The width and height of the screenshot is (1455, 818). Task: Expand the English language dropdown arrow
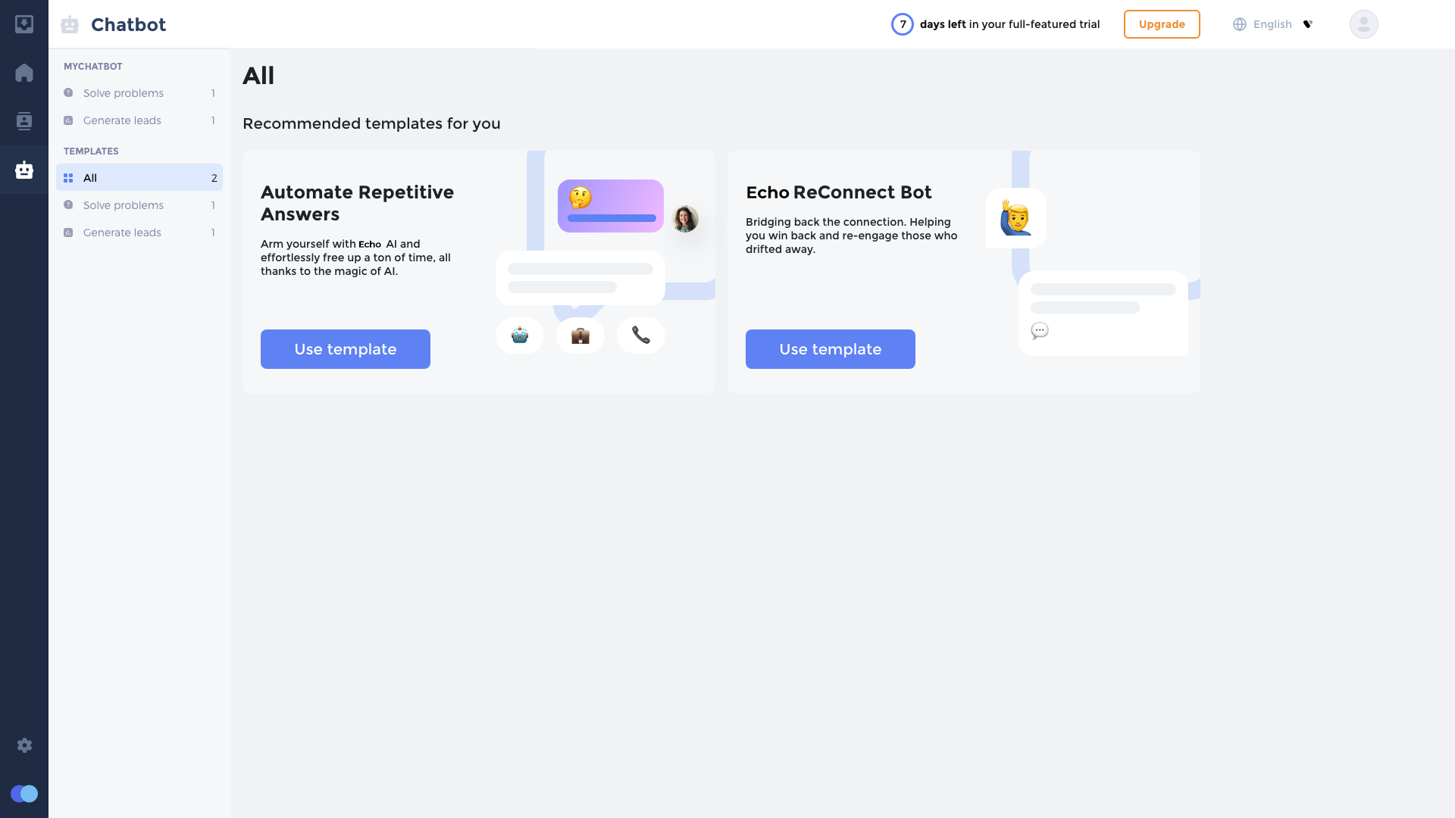pos(1308,24)
